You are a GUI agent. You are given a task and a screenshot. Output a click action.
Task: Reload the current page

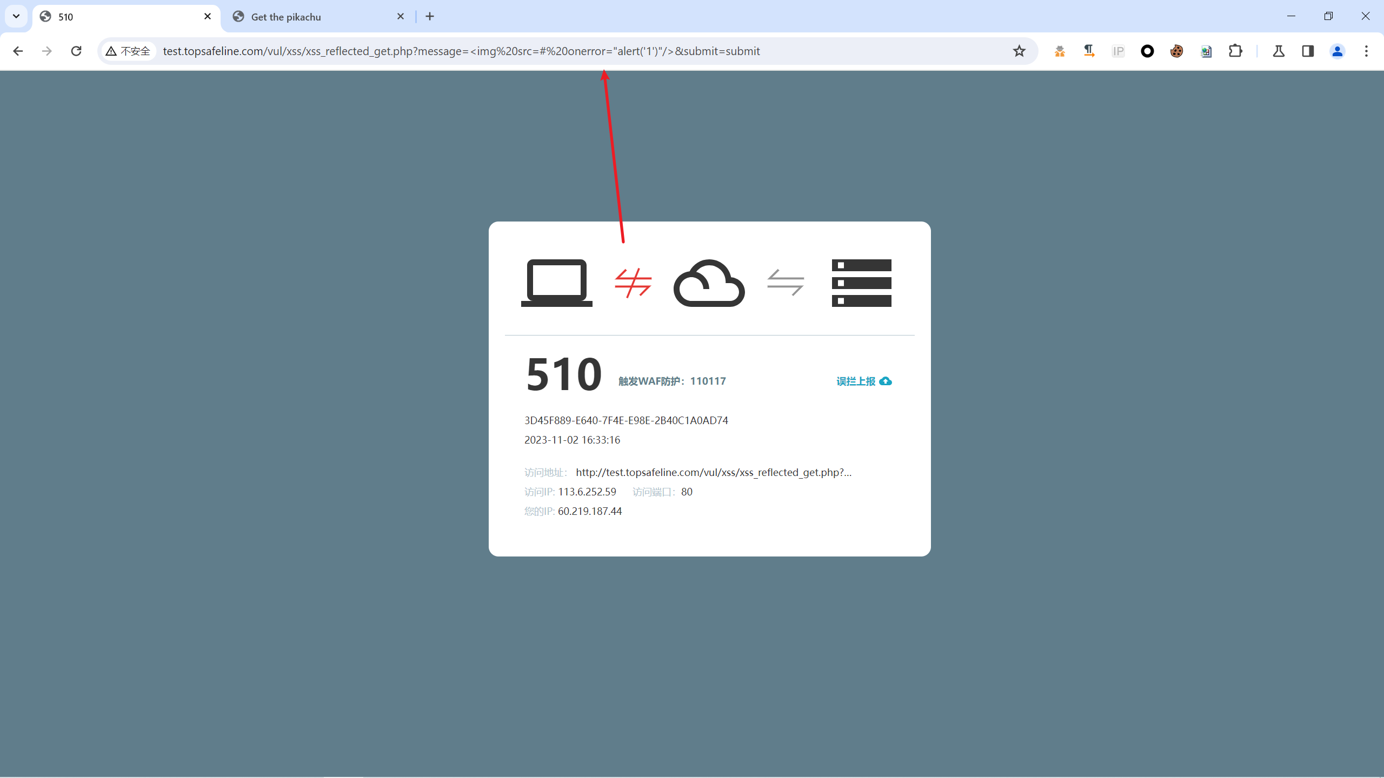pos(76,51)
